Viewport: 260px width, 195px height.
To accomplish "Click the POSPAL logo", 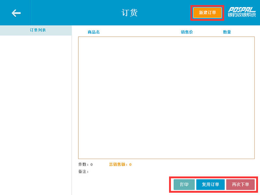I will [x=241, y=10].
